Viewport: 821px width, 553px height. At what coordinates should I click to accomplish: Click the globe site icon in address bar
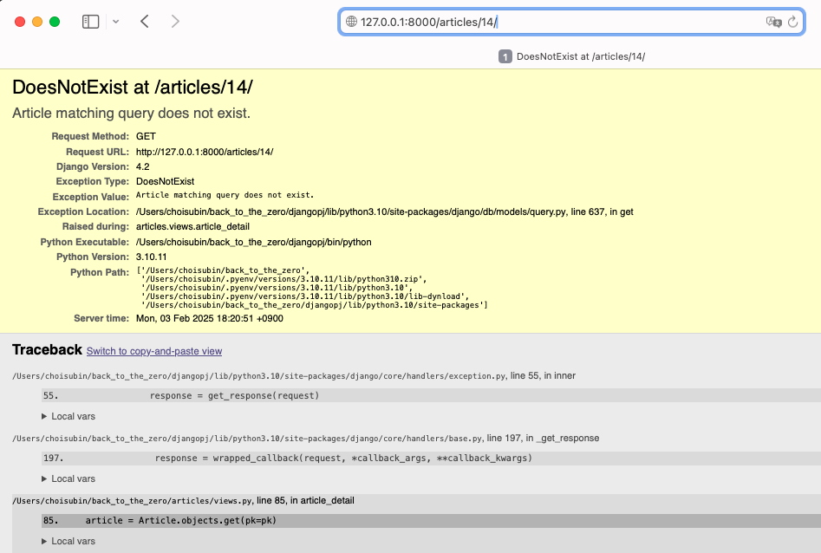pyautogui.click(x=351, y=22)
